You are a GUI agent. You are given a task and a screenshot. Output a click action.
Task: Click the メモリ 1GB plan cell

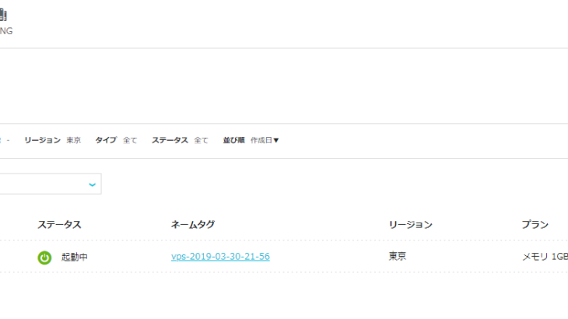click(545, 257)
